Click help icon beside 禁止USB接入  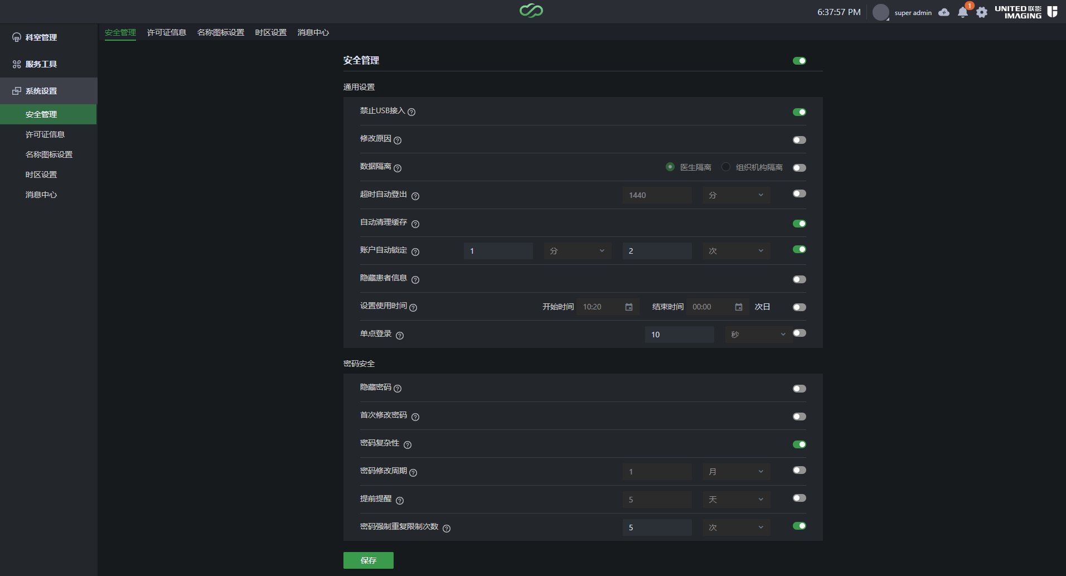point(411,112)
